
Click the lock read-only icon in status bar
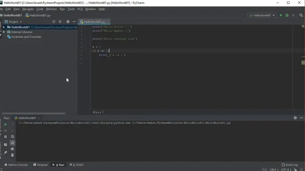point(295,169)
